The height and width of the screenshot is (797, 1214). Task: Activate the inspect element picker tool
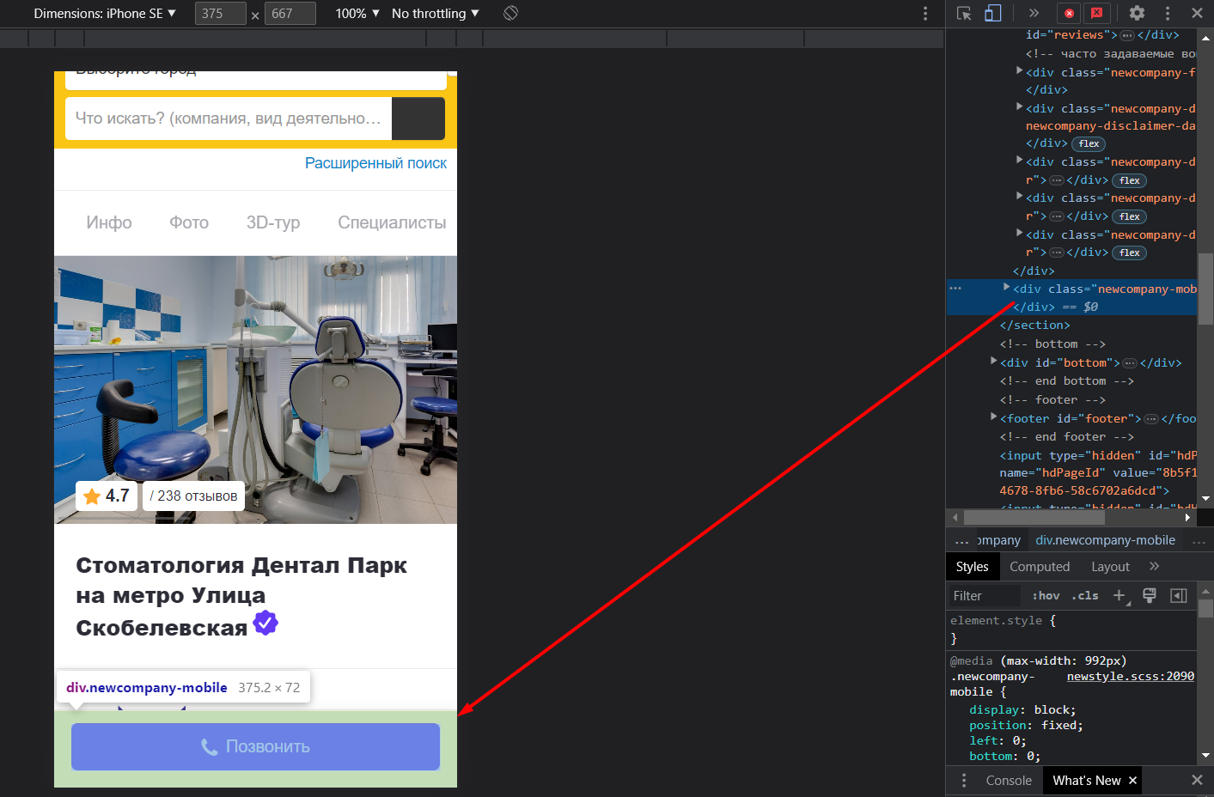click(964, 13)
